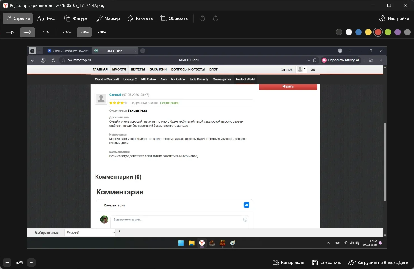Click the 67% zoom level indicator
The image size is (414, 269).
coord(19,263)
